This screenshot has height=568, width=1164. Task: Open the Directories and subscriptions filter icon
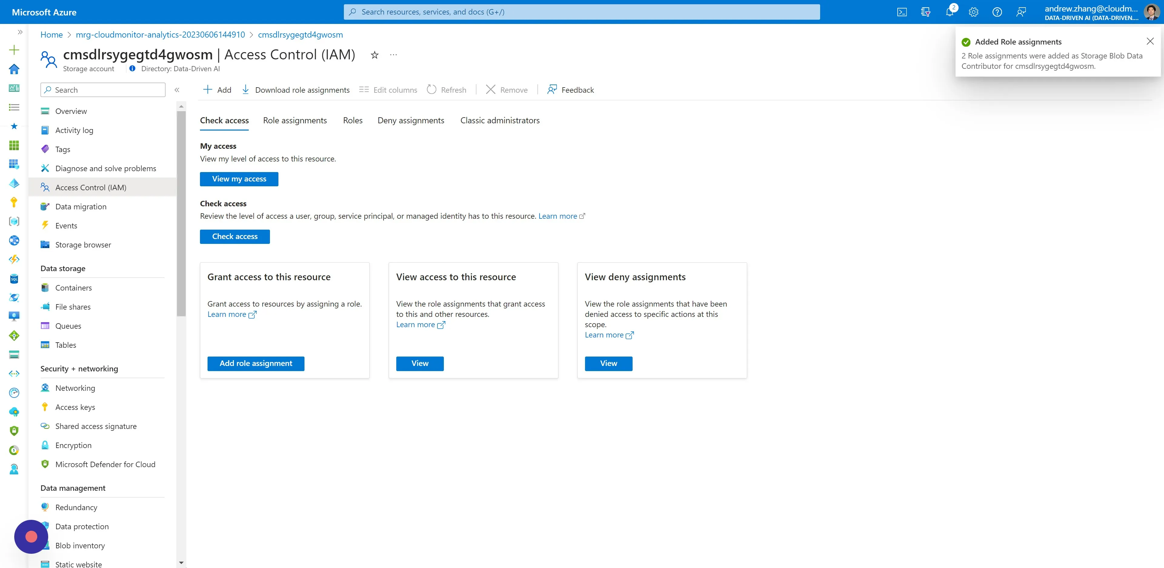click(x=926, y=12)
